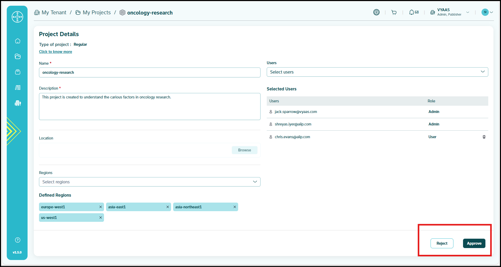
Task: Go to My Tenant breadcrumb
Action: (54, 12)
